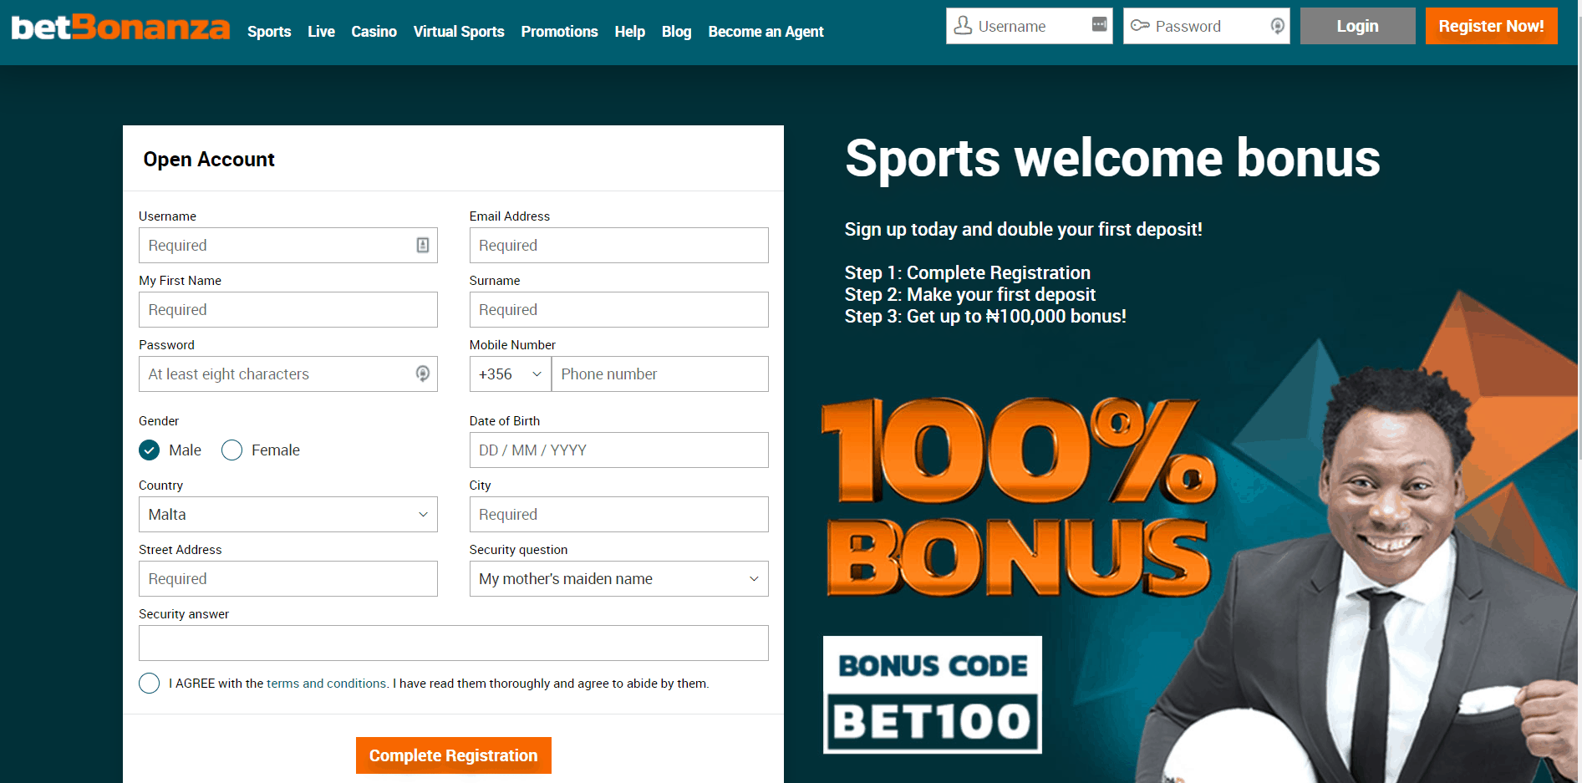Click the user icon in header Username field

[x=963, y=26]
